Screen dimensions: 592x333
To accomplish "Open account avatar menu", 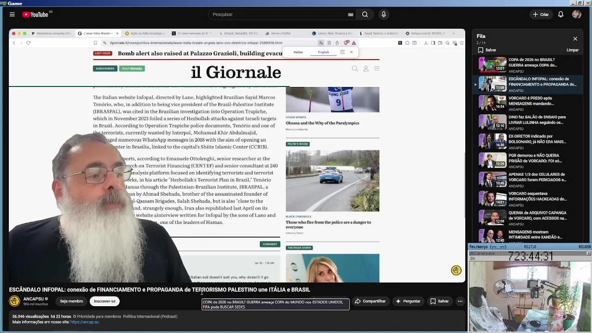I will tap(576, 14).
